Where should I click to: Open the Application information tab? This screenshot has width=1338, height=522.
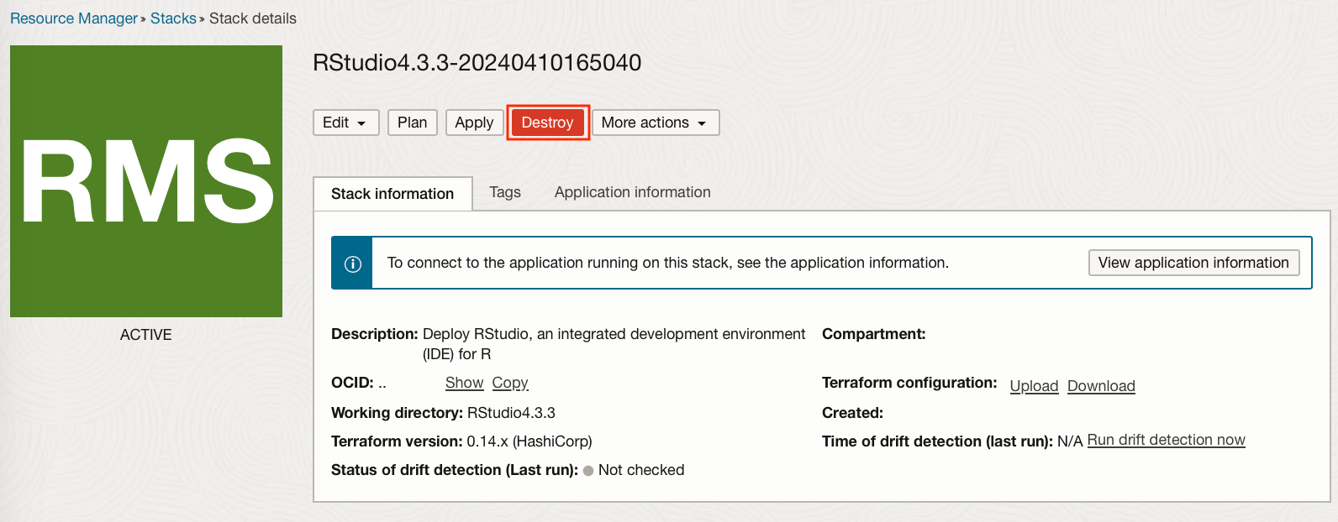coord(633,192)
